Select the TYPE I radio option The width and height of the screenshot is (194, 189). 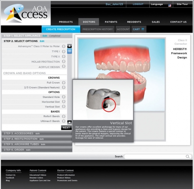pos(64,52)
